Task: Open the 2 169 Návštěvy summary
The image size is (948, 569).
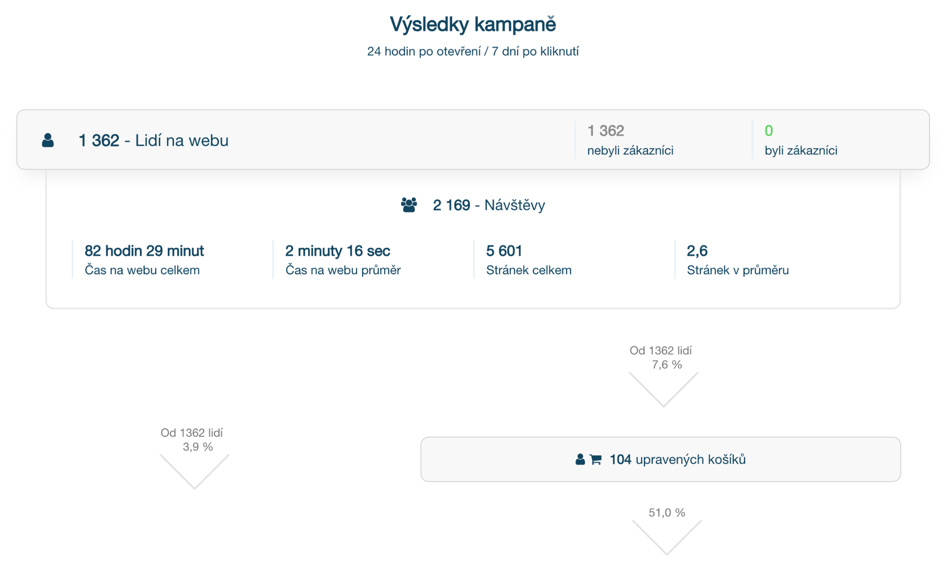Action: tap(488, 205)
